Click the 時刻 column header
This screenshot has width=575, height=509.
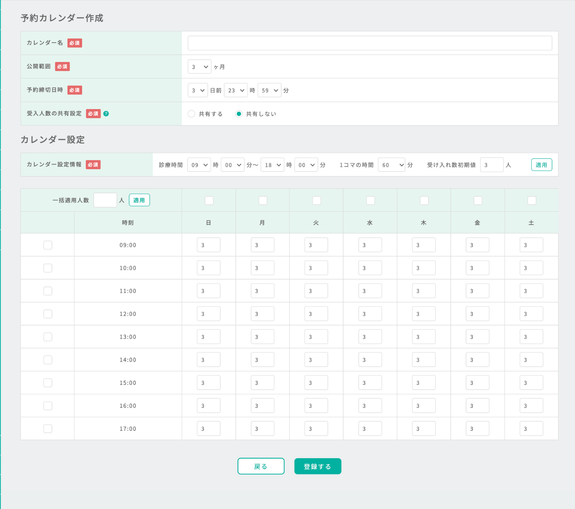[x=128, y=223]
